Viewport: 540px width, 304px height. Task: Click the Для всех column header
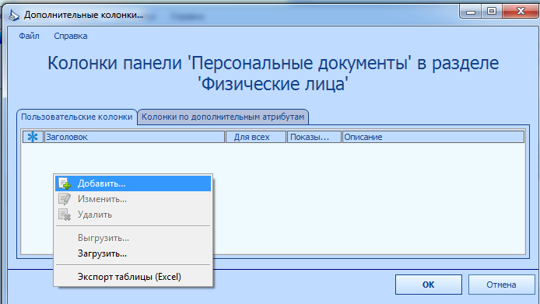[x=256, y=137]
